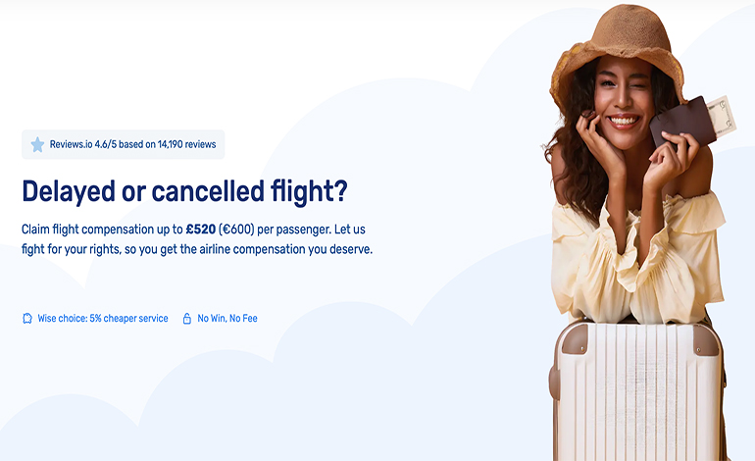
Task: Click the padlock icon beside No Win
Action: click(x=187, y=319)
